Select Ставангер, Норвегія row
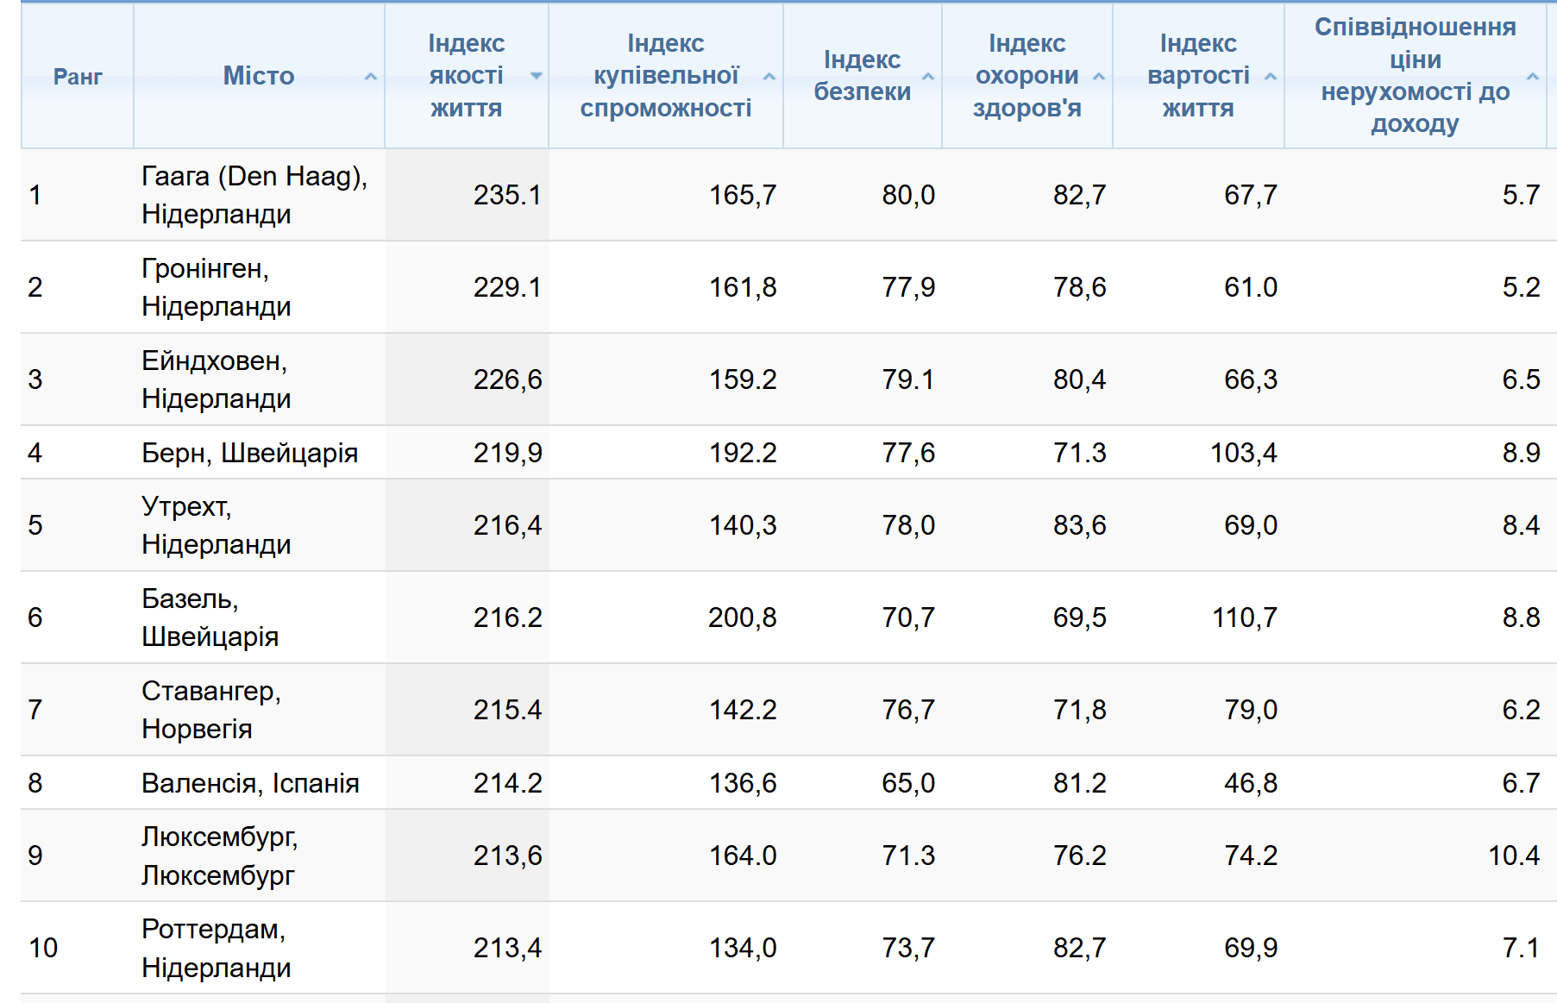The image size is (1557, 1003). 210,710
